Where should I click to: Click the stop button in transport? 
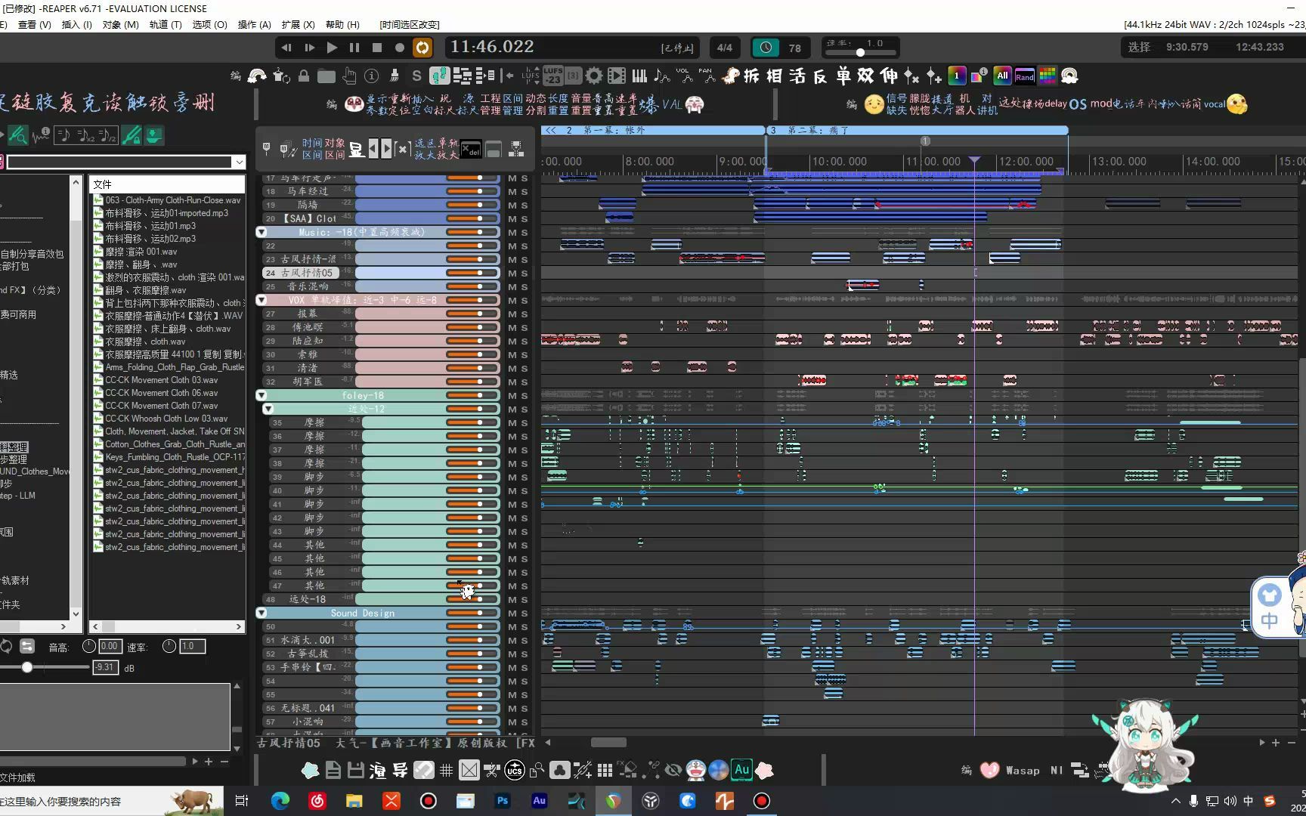click(x=377, y=48)
